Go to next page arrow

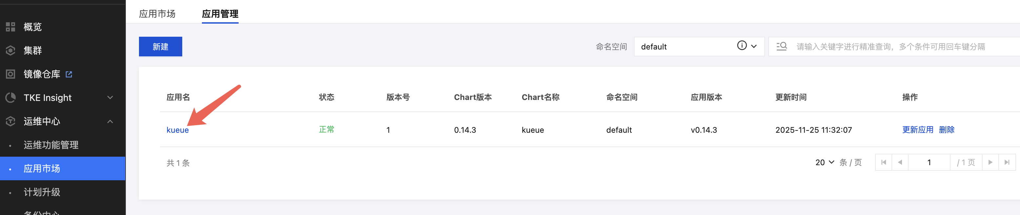990,162
